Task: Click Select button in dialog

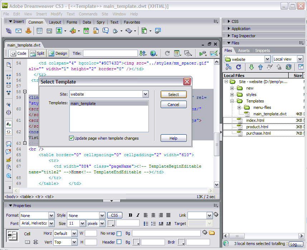Action: pyautogui.click(x=174, y=95)
